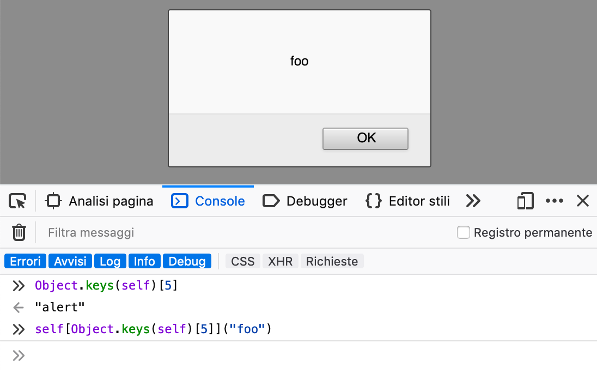This screenshot has height=373, width=597.
Task: Expand the more tools chevron
Action: (473, 201)
